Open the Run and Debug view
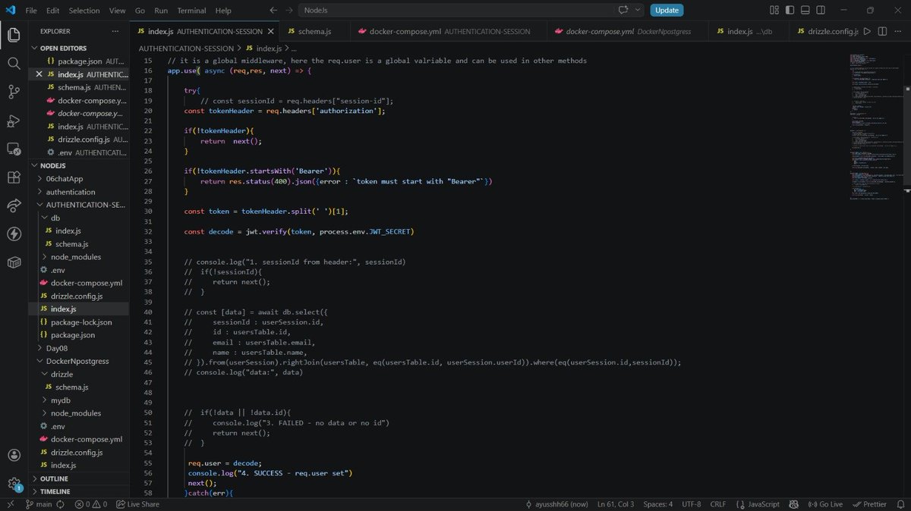The image size is (911, 511). click(x=14, y=121)
